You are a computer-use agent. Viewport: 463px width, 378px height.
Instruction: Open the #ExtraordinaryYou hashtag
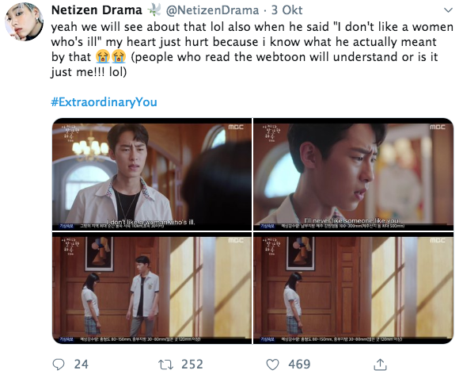104,102
